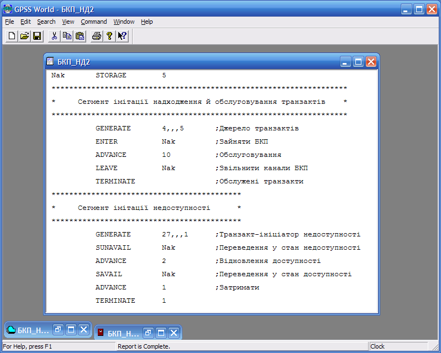This screenshot has height=353, width=441.
Task: Paste with the clipboard toolbar icon
Action: [x=80, y=36]
